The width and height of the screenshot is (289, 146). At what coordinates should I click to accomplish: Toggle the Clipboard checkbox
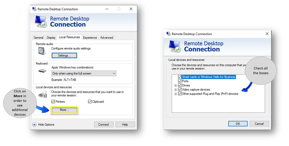90,102
